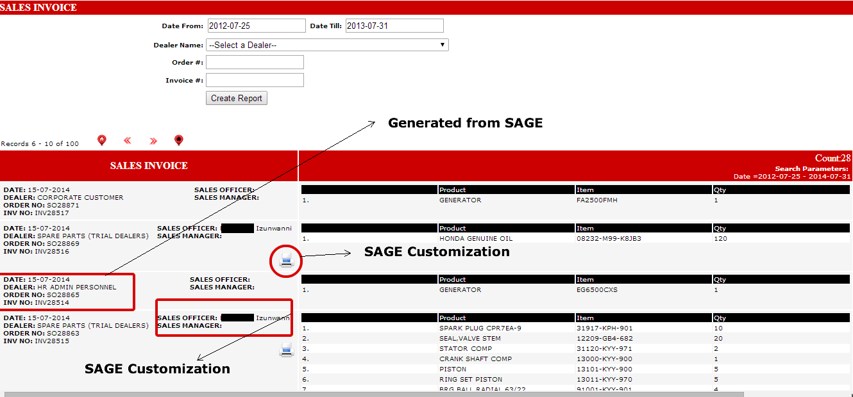Click product 'SPARK PLUG CPR7EA-9'
The image size is (853, 397).
480,328
